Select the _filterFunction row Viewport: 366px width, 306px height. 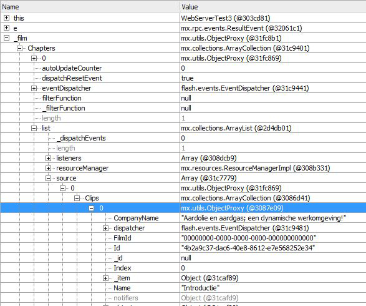tap(183, 108)
